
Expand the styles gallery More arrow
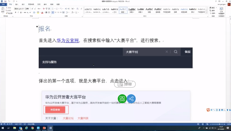pos(207,13)
